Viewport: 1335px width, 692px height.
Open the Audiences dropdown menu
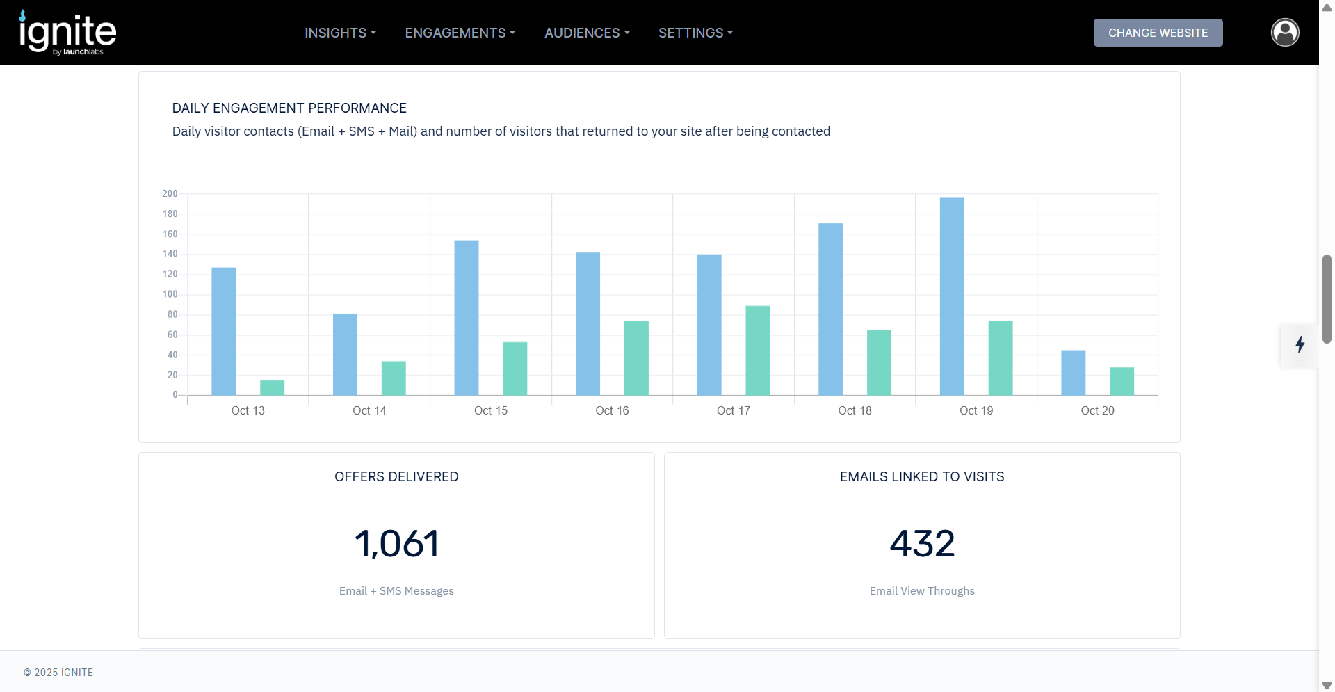(587, 33)
